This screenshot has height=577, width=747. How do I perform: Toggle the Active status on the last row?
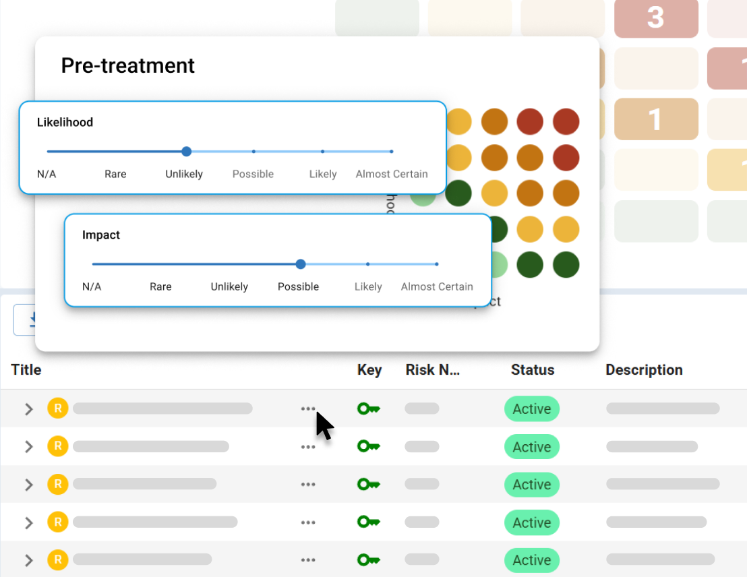click(x=532, y=559)
